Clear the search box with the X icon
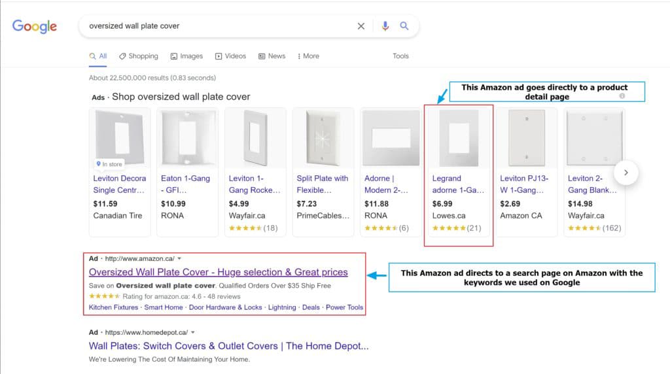This screenshot has width=670, height=374. pyautogui.click(x=361, y=26)
